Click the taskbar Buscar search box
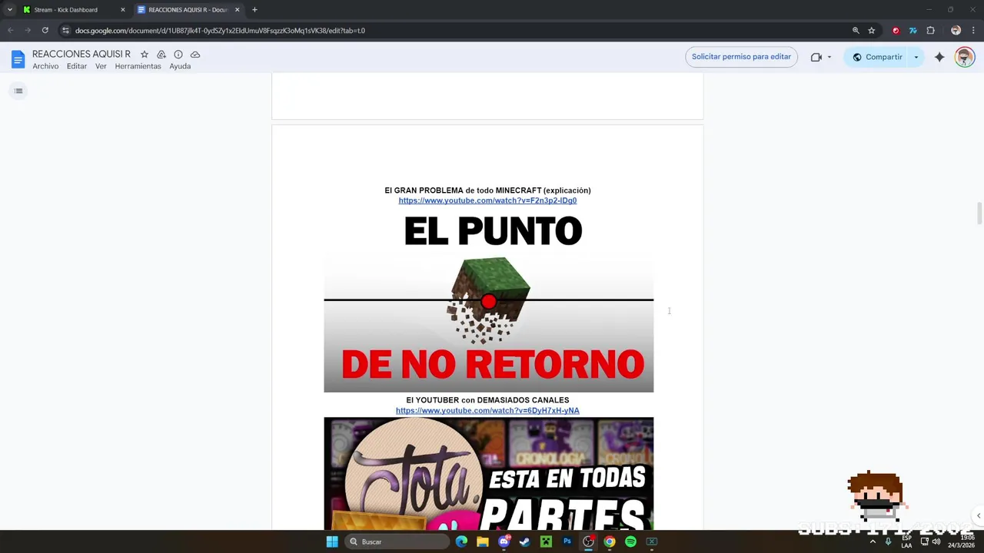The image size is (984, 553). point(397,541)
